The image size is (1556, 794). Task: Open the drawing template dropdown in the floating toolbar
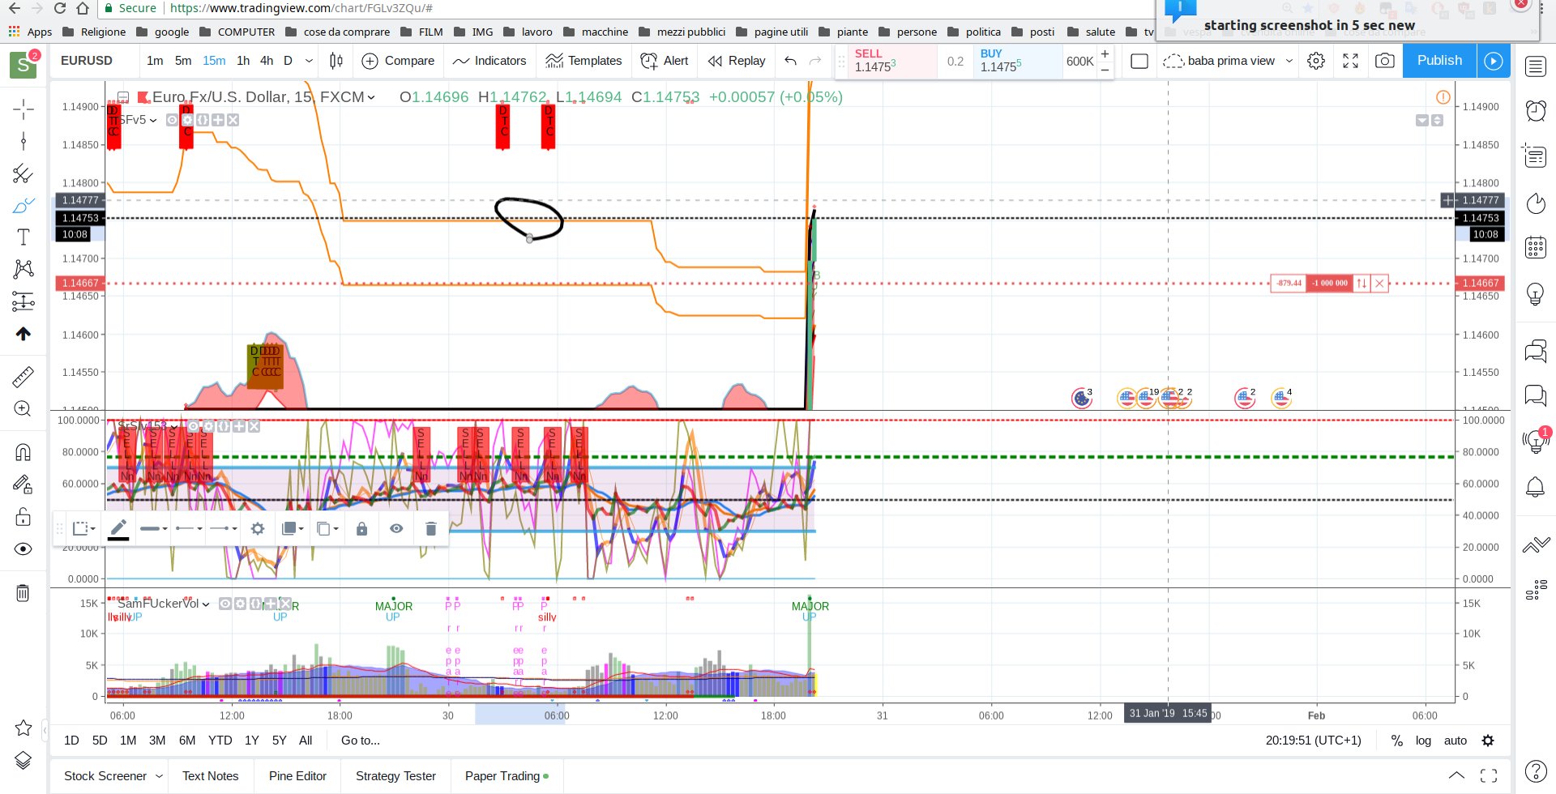coord(84,528)
